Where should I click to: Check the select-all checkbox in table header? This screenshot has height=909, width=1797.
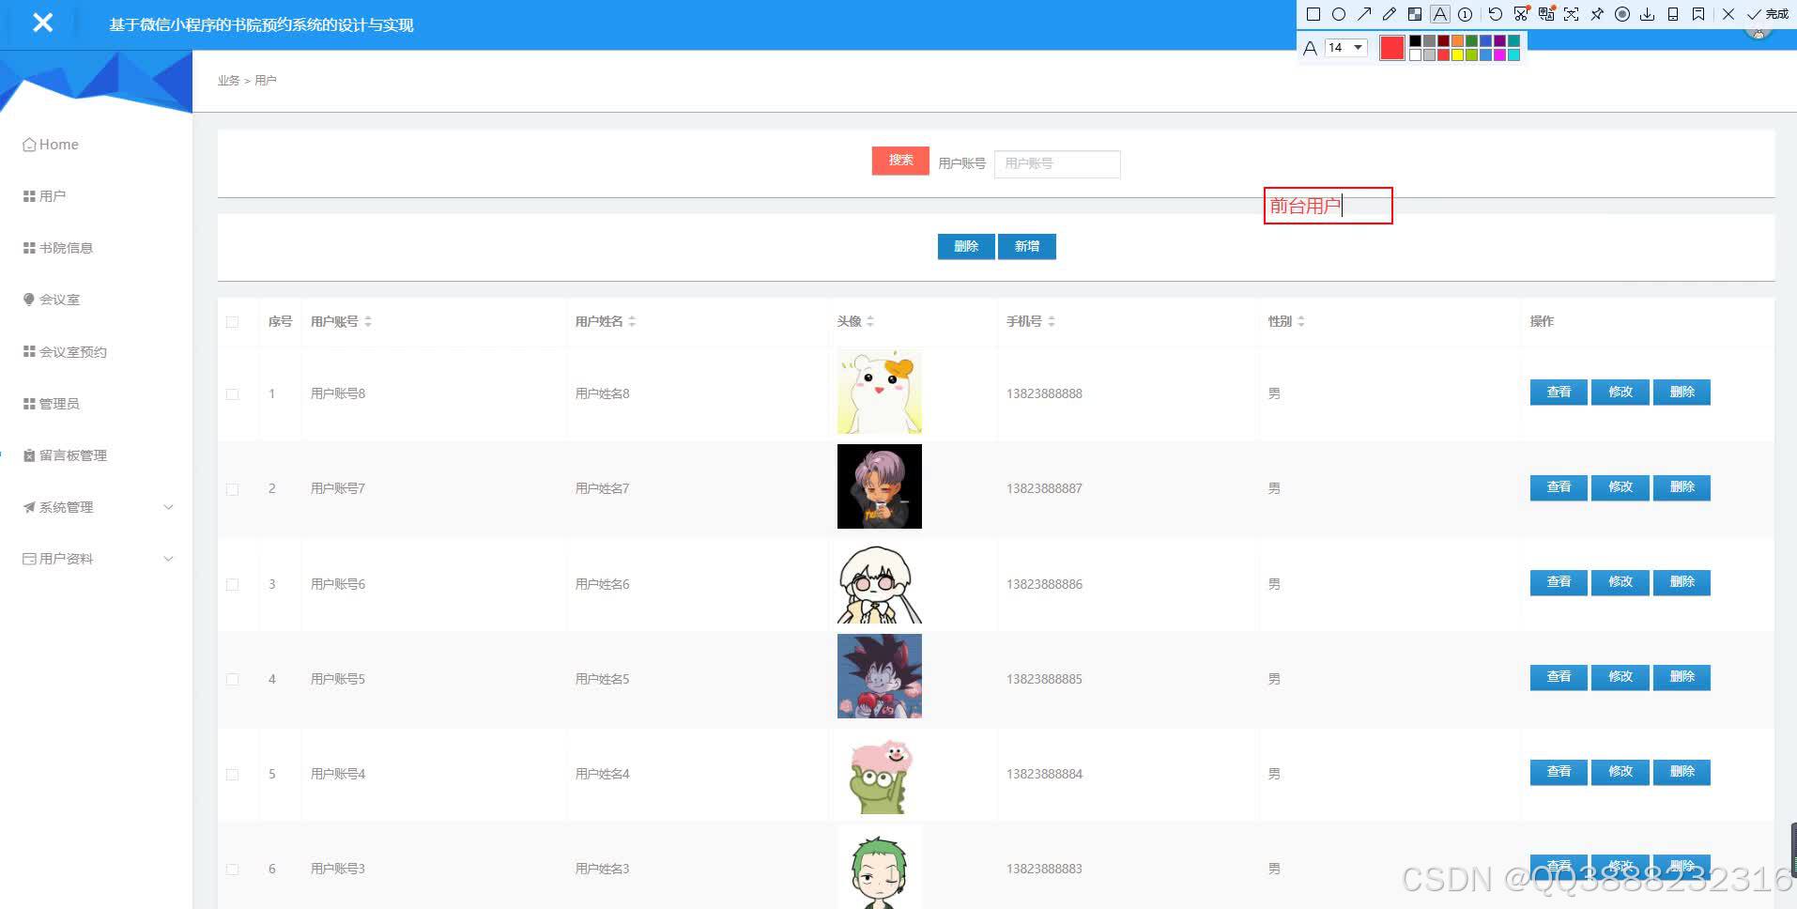[x=233, y=321]
